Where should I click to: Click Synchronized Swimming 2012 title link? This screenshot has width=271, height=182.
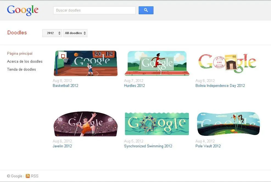(148, 146)
